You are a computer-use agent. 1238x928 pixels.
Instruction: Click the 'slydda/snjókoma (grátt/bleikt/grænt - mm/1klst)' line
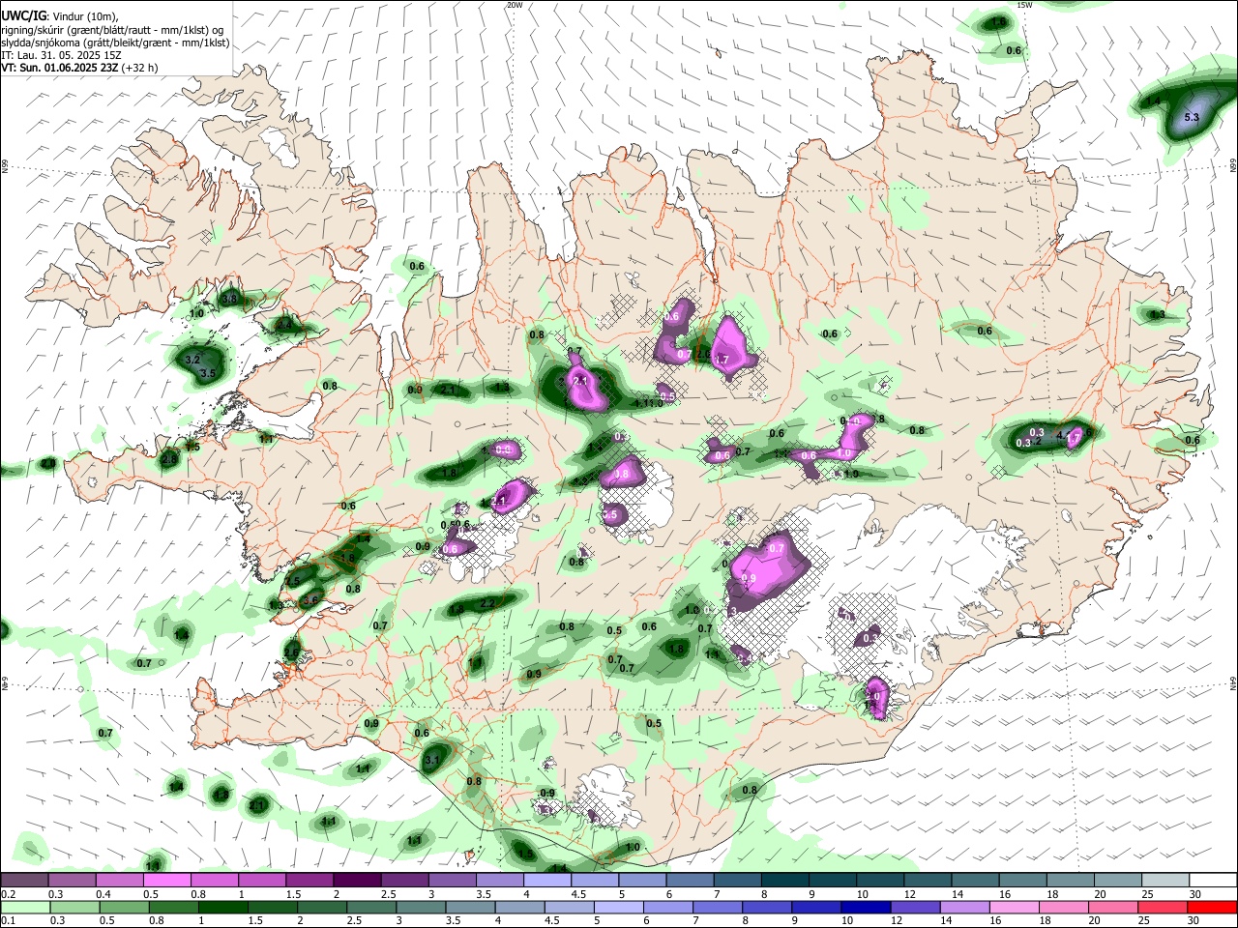pyautogui.click(x=115, y=43)
